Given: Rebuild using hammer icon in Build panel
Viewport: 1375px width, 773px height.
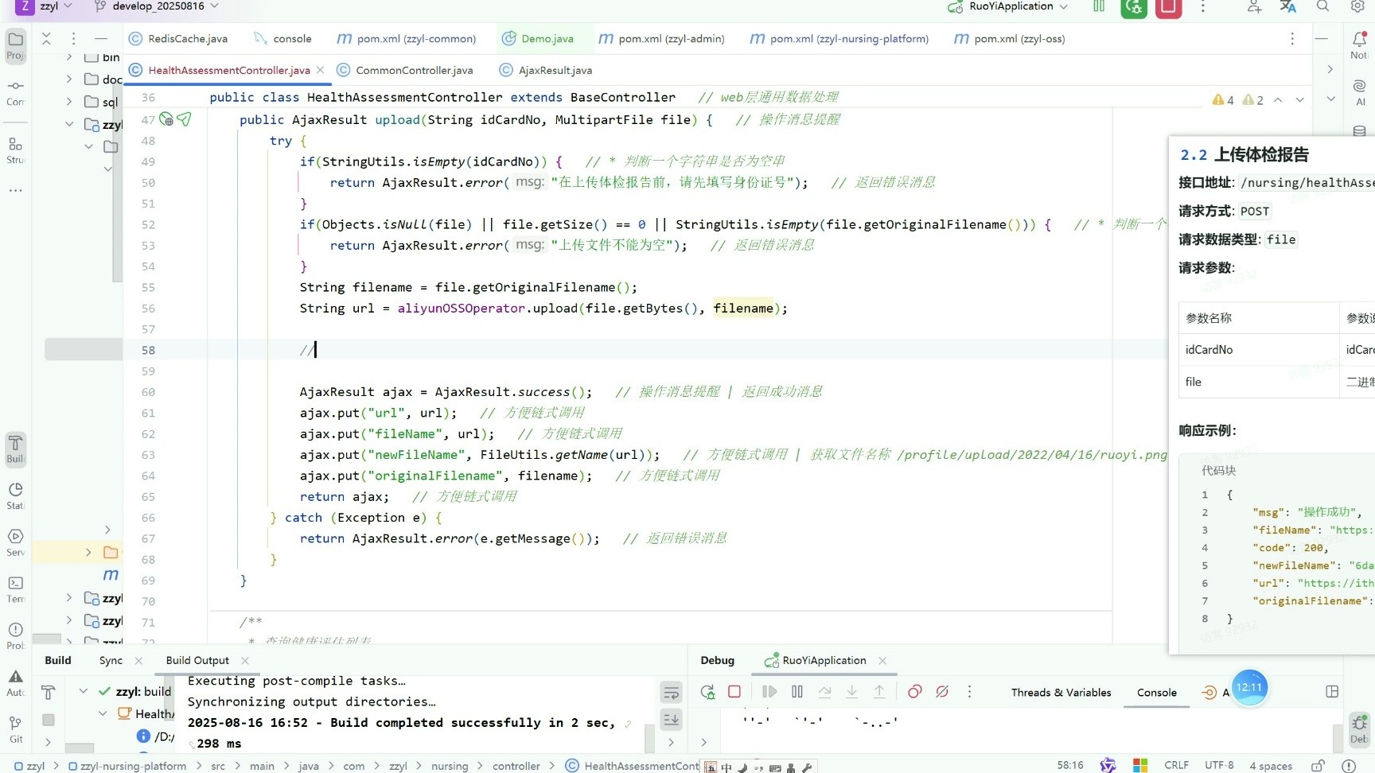Looking at the screenshot, I should tap(49, 693).
